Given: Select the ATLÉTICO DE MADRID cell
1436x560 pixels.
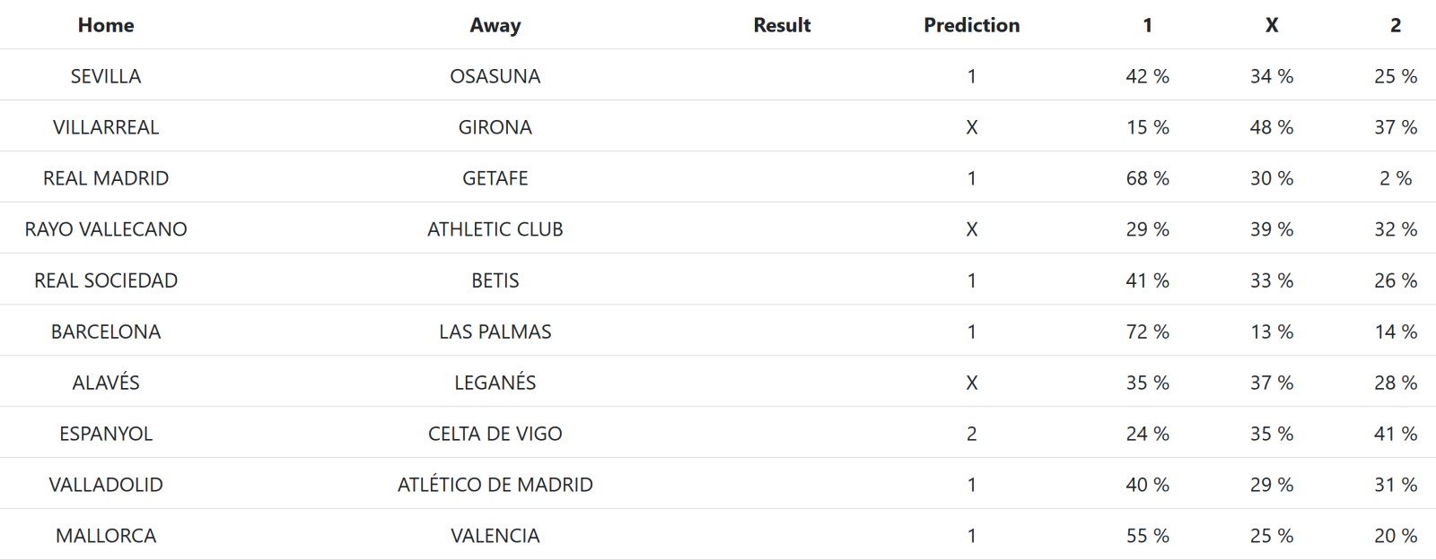Looking at the screenshot, I should [495, 485].
